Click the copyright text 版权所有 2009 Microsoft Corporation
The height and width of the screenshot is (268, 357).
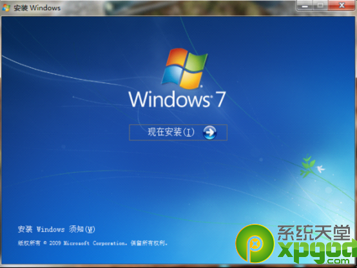93,243
